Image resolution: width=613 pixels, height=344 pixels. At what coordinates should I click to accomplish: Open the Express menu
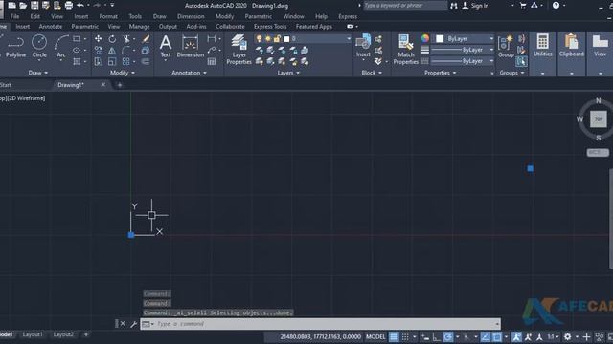coord(348,16)
